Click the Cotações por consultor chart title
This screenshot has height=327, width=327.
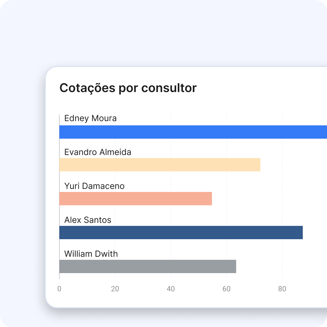coord(128,88)
